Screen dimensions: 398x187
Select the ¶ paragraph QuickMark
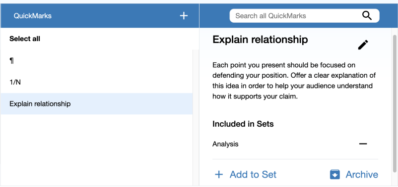(x=96, y=61)
